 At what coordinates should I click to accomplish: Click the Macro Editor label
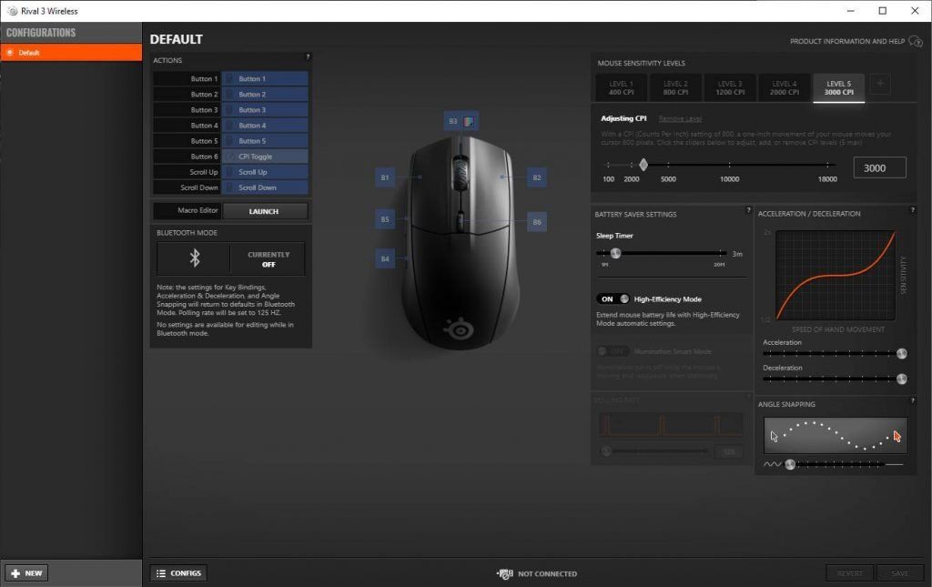(198, 210)
